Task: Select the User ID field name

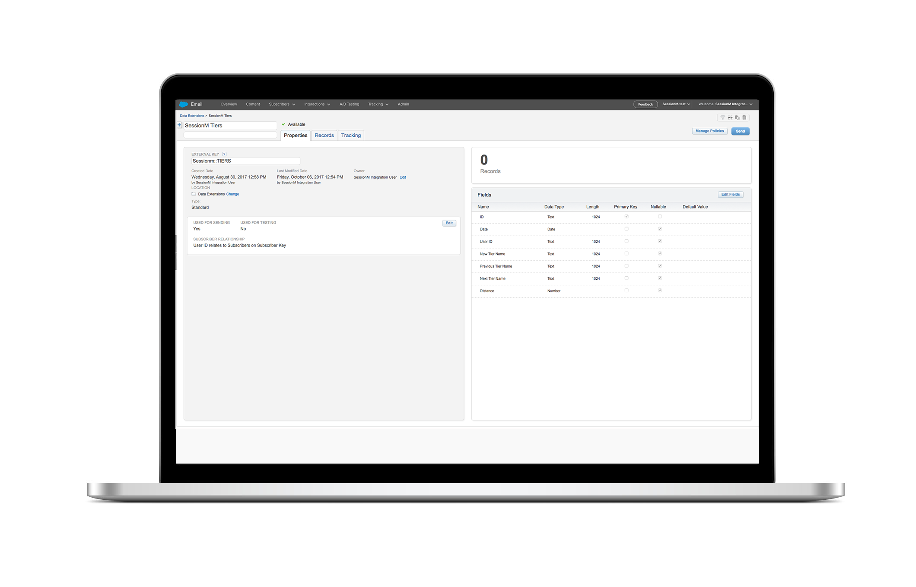Action: pyautogui.click(x=486, y=242)
